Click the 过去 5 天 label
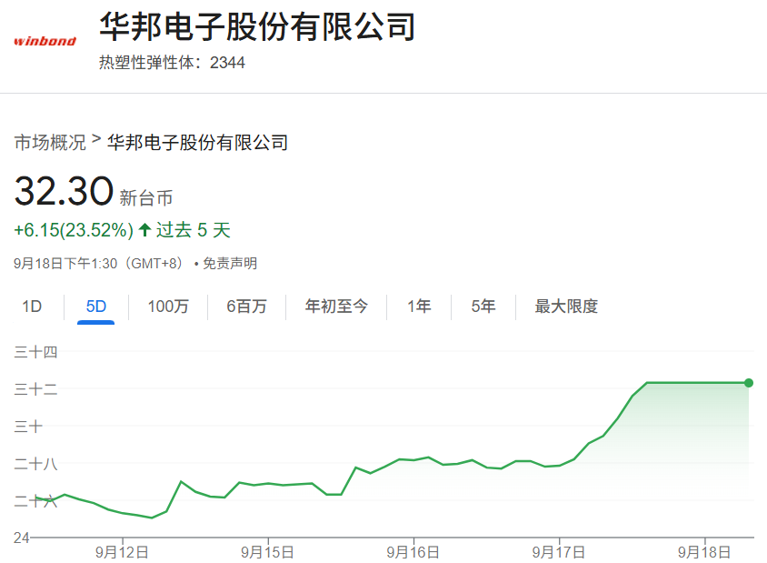 click(194, 230)
